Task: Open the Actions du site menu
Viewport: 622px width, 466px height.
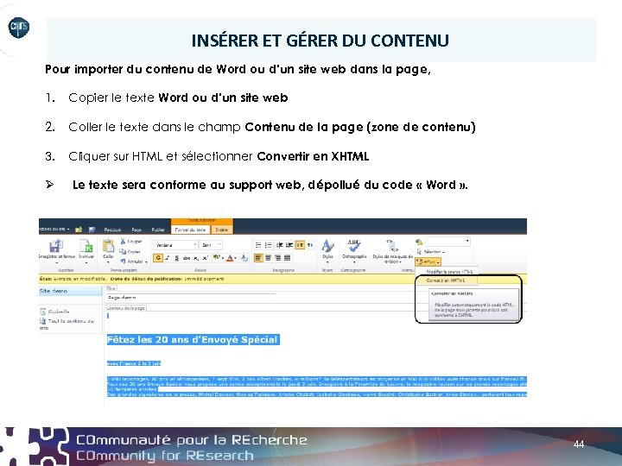Action: (x=54, y=229)
